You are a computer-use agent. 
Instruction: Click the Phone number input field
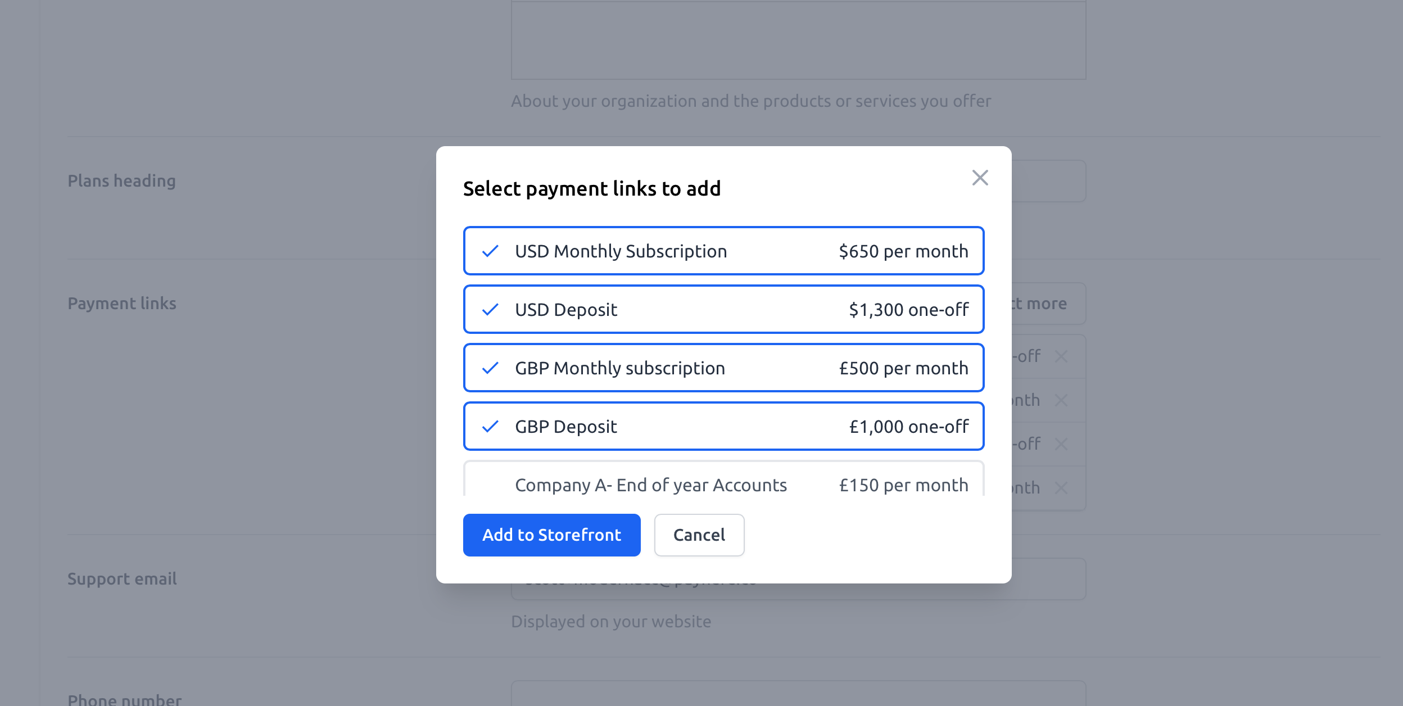798,695
